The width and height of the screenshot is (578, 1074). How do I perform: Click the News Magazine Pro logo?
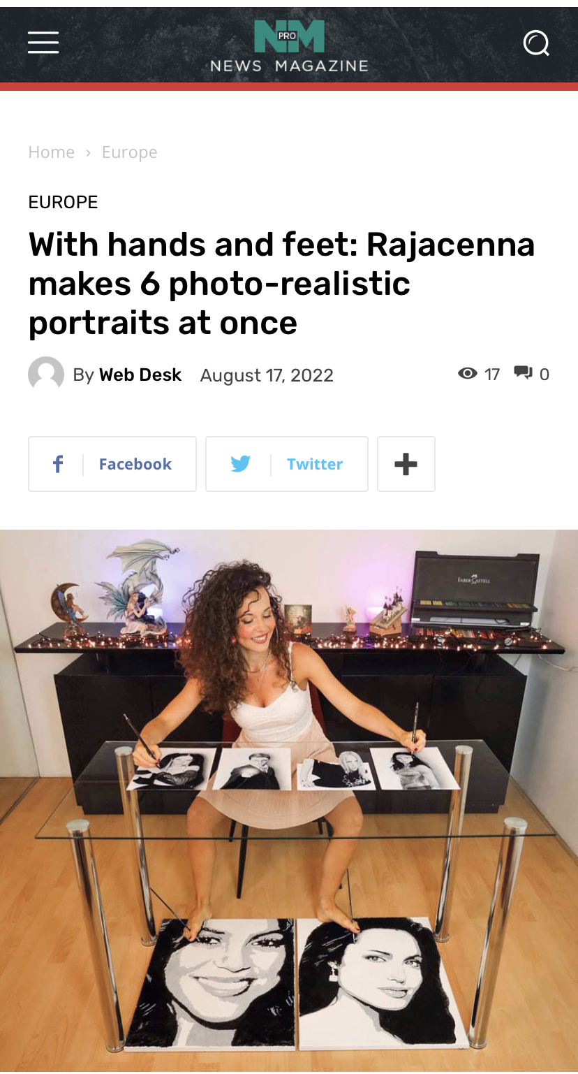(x=289, y=46)
